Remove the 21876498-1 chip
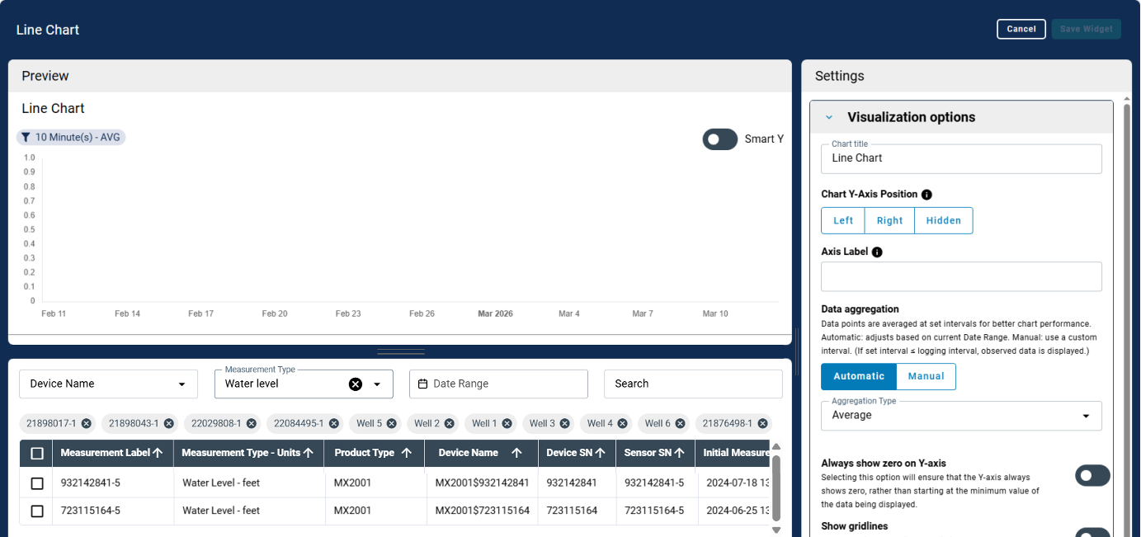The height and width of the screenshot is (537, 1141). tap(763, 423)
